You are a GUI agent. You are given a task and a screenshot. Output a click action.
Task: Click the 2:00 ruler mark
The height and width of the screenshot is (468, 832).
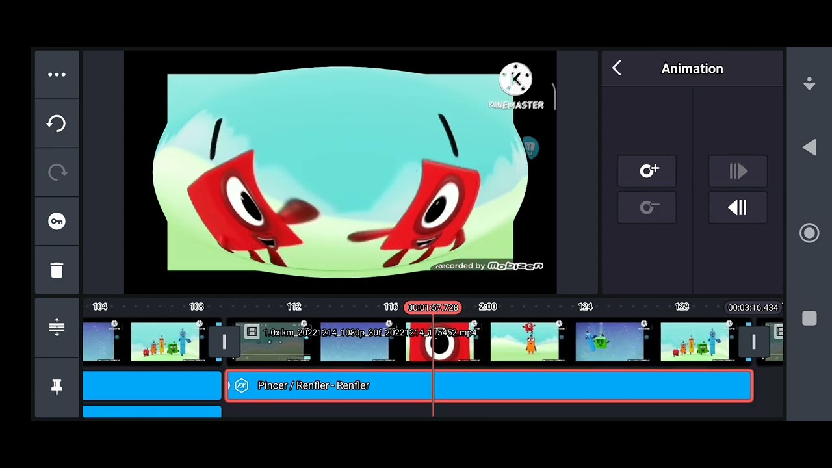pyautogui.click(x=487, y=307)
